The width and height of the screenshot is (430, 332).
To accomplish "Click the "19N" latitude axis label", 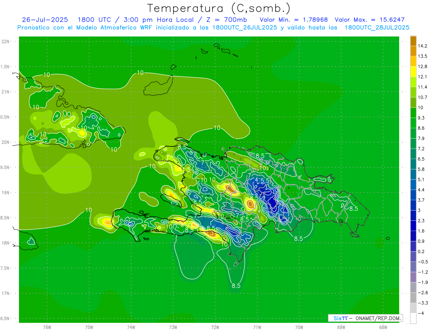I will point(5,193).
